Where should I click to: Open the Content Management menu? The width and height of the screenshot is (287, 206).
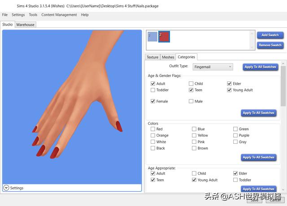[59, 15]
